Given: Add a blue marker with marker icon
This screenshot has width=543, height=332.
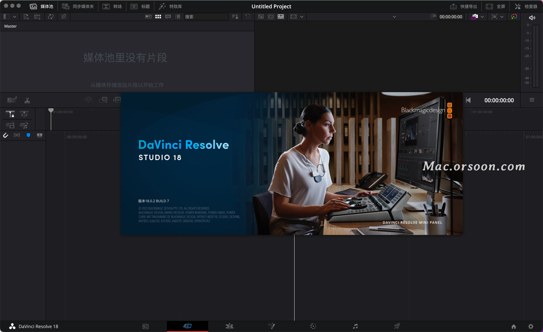Looking at the screenshot, I should tap(28, 135).
